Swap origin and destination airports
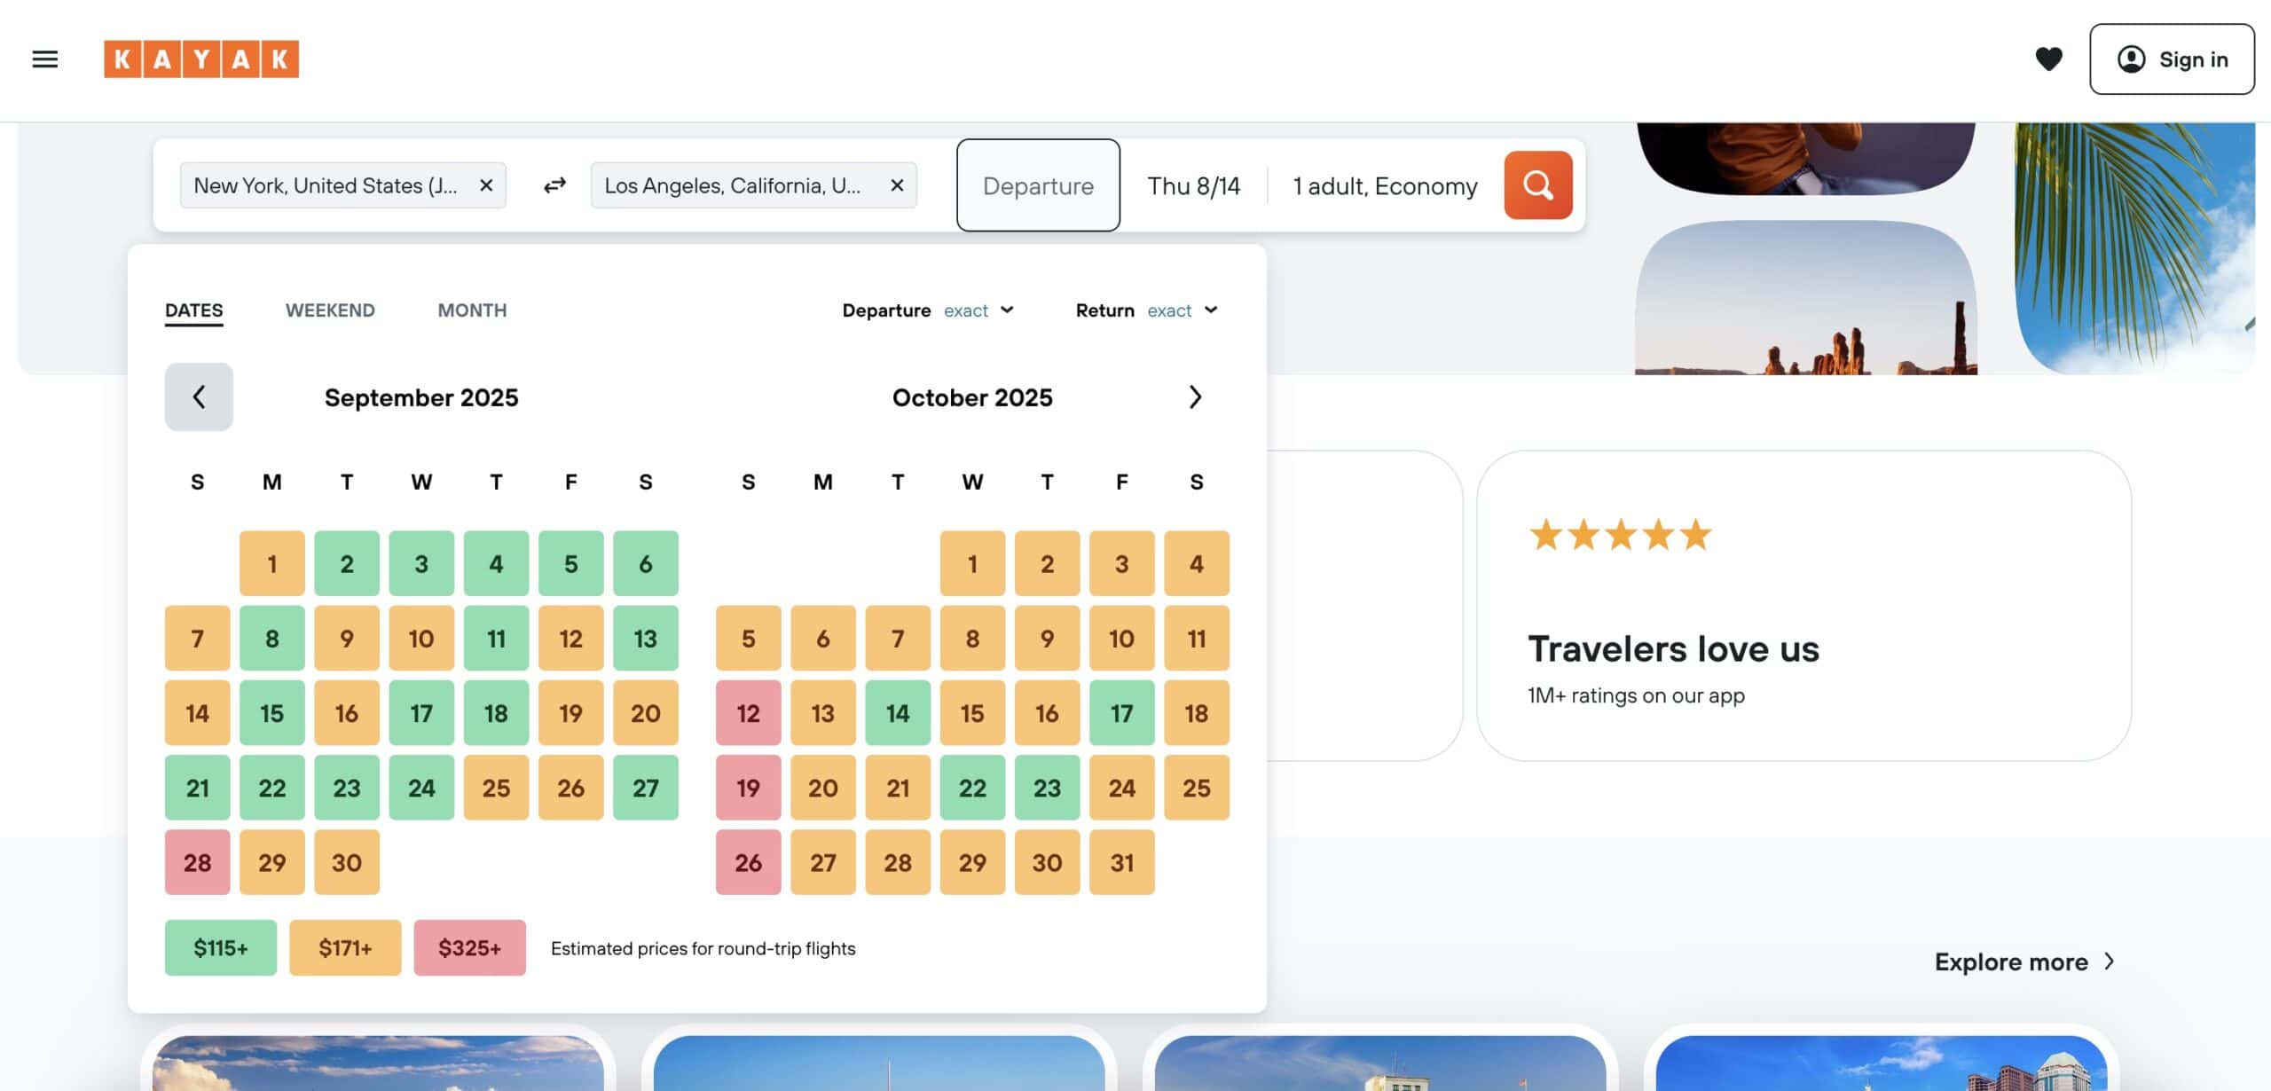Viewport: 2271px width, 1091px height. tap(554, 185)
